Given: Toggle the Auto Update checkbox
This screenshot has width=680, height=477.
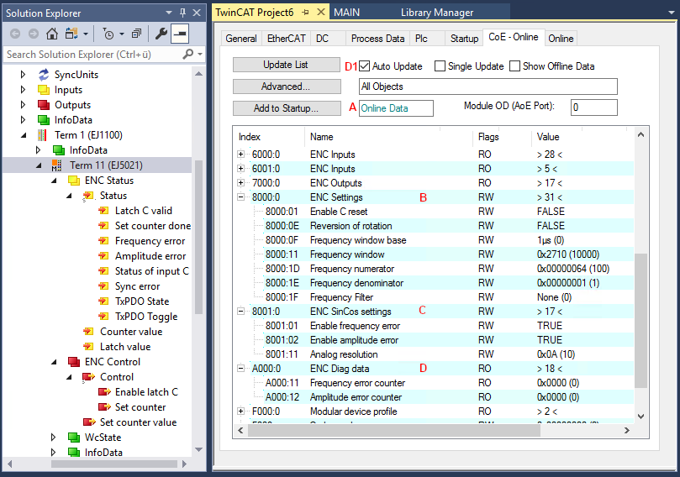Looking at the screenshot, I should tap(364, 66).
